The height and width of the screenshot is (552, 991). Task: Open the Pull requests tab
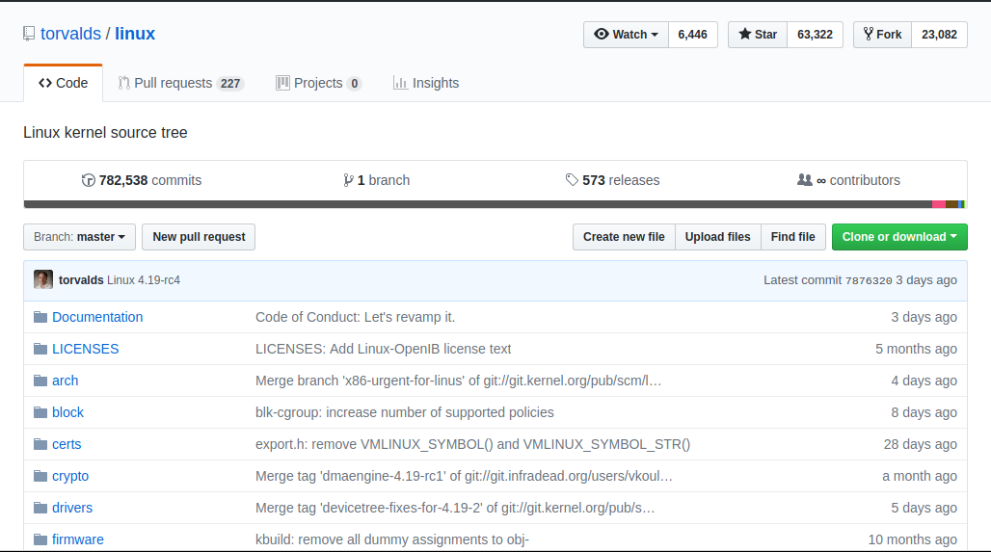tap(181, 83)
